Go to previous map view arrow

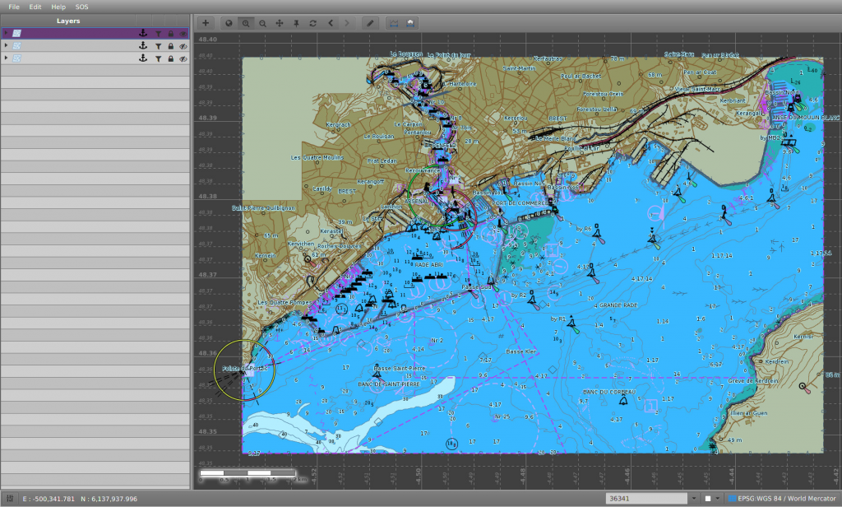click(331, 23)
